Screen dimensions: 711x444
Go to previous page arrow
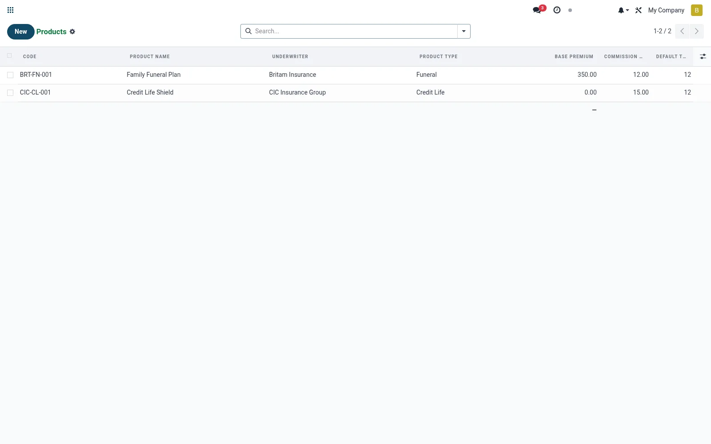pyautogui.click(x=682, y=31)
